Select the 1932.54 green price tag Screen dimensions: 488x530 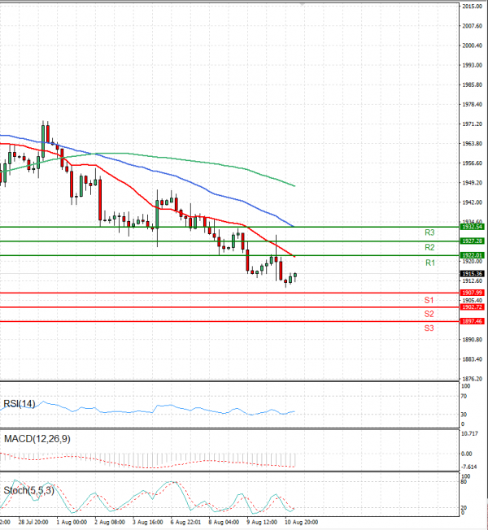pyautogui.click(x=472, y=227)
